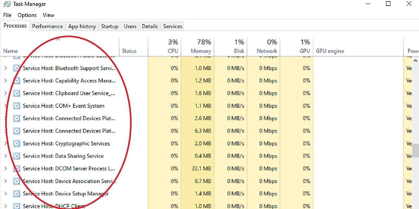Viewport: 419px width, 209px height.
Task: Open the Startup tab
Action: pos(110,26)
